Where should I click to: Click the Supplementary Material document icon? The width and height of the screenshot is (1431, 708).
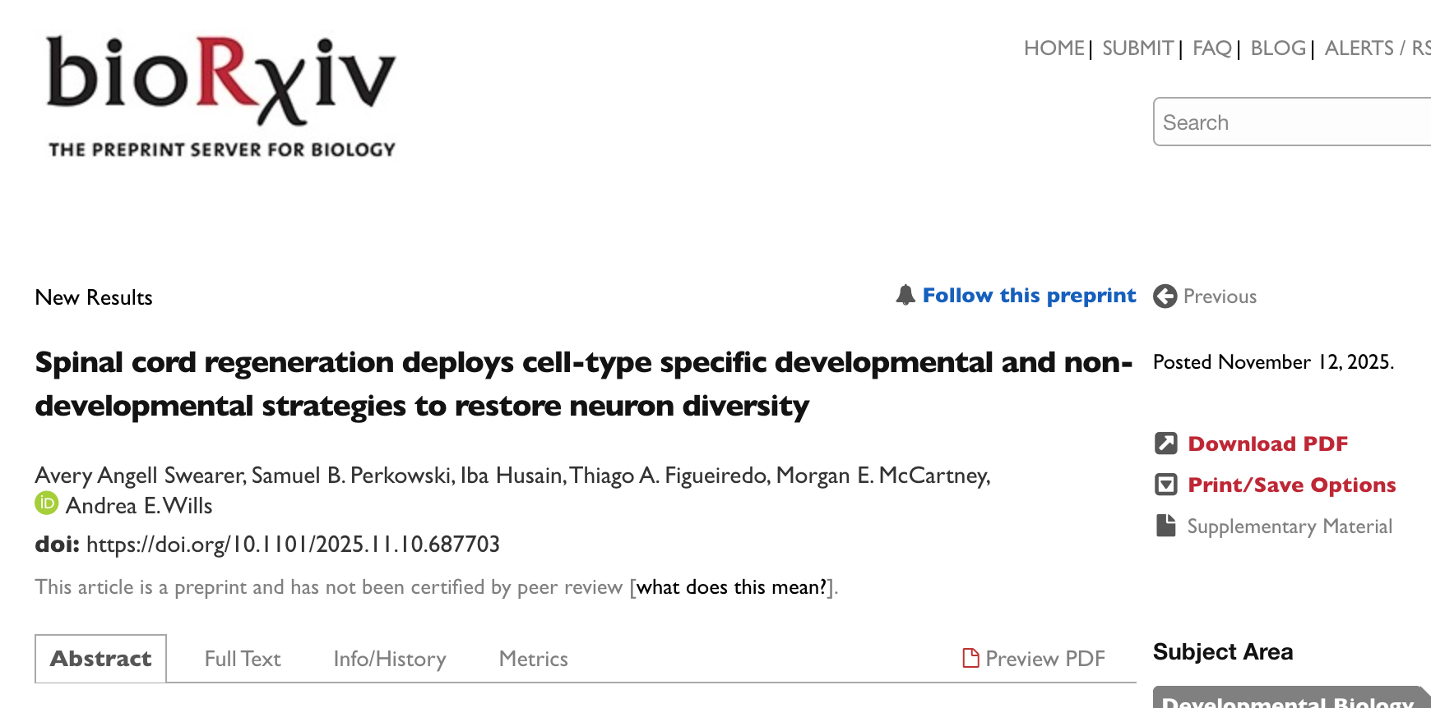1166,526
